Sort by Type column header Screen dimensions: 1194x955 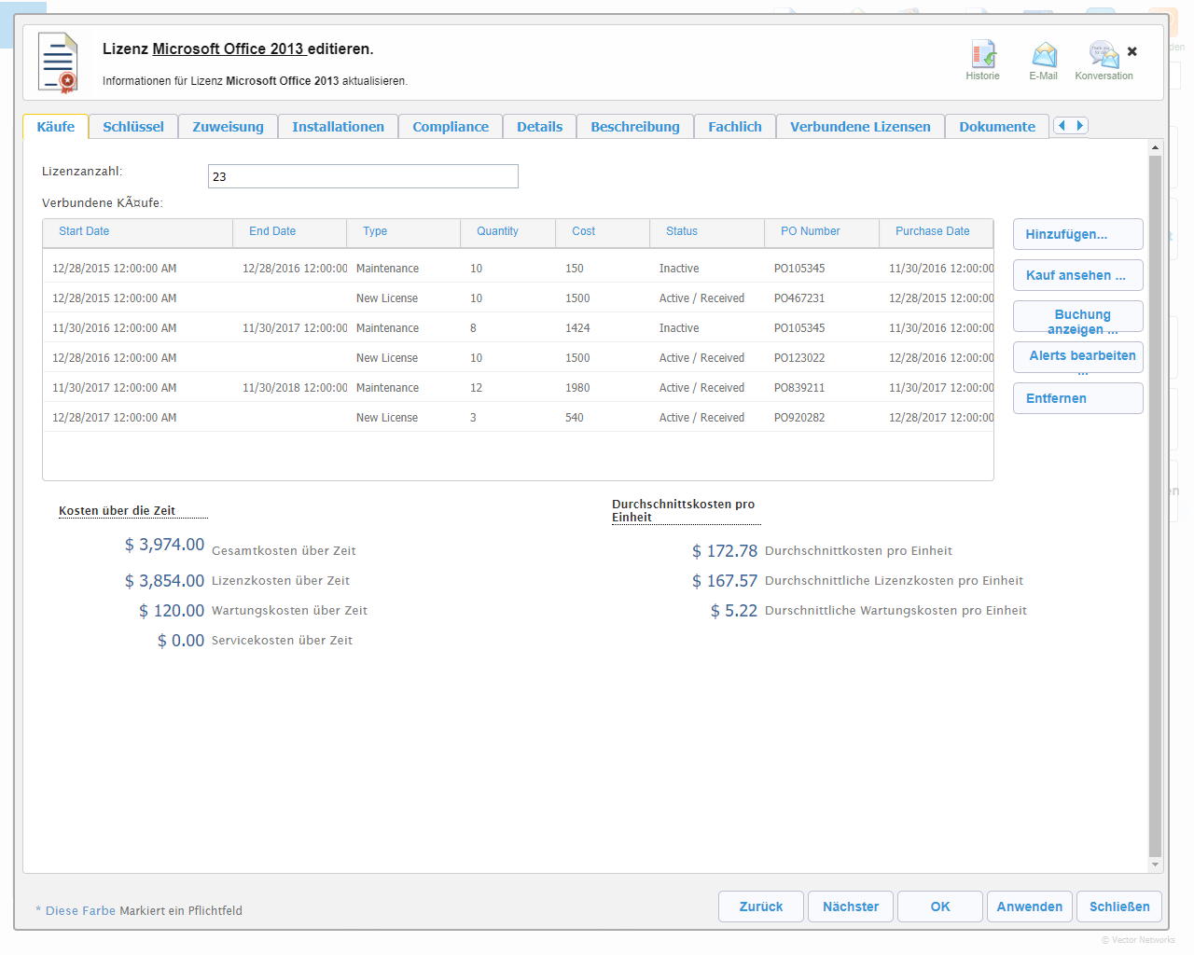click(404, 232)
